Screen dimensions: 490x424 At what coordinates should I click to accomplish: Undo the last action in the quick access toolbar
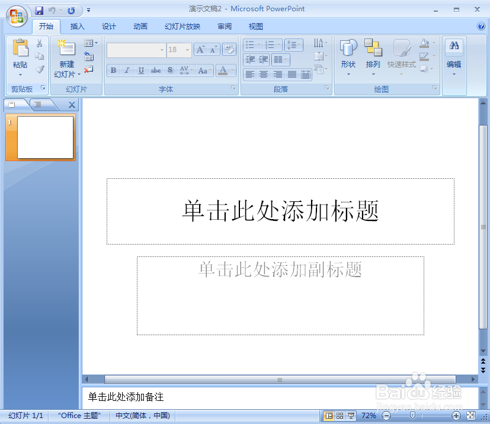click(52, 11)
